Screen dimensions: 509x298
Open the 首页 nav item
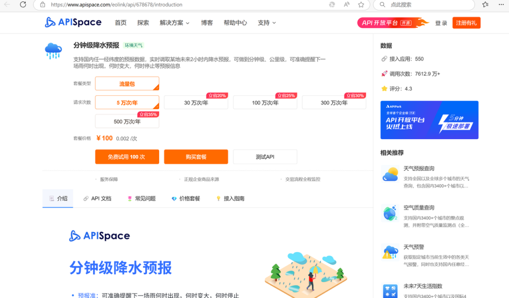point(120,23)
